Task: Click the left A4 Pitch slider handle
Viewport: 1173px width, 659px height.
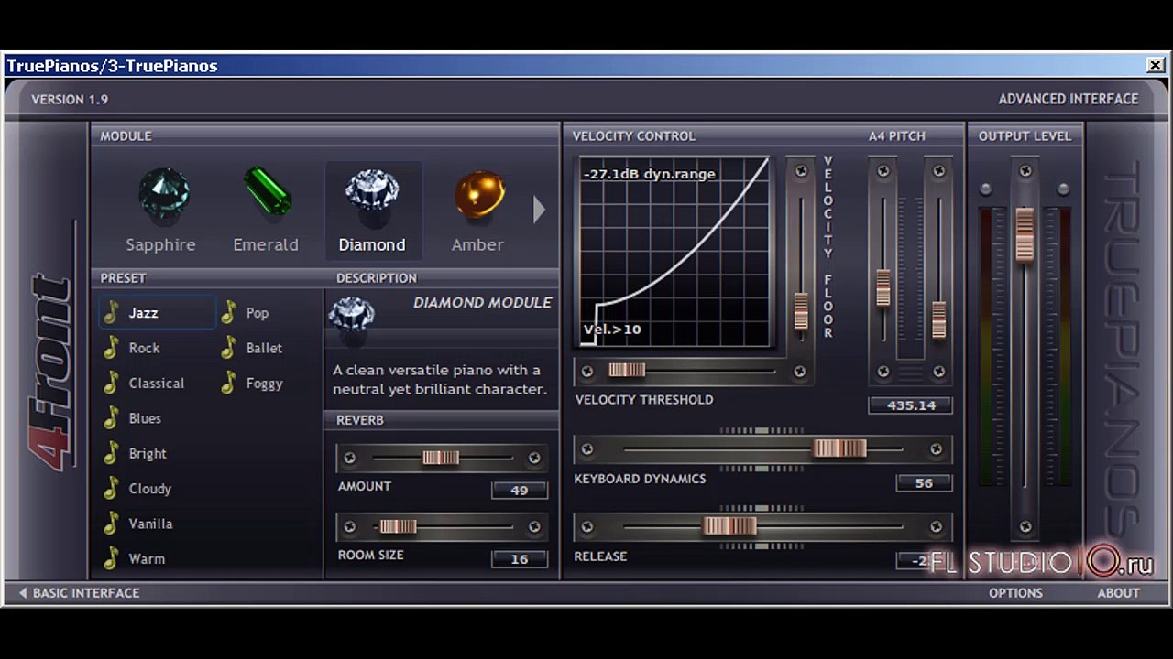Action: click(883, 287)
